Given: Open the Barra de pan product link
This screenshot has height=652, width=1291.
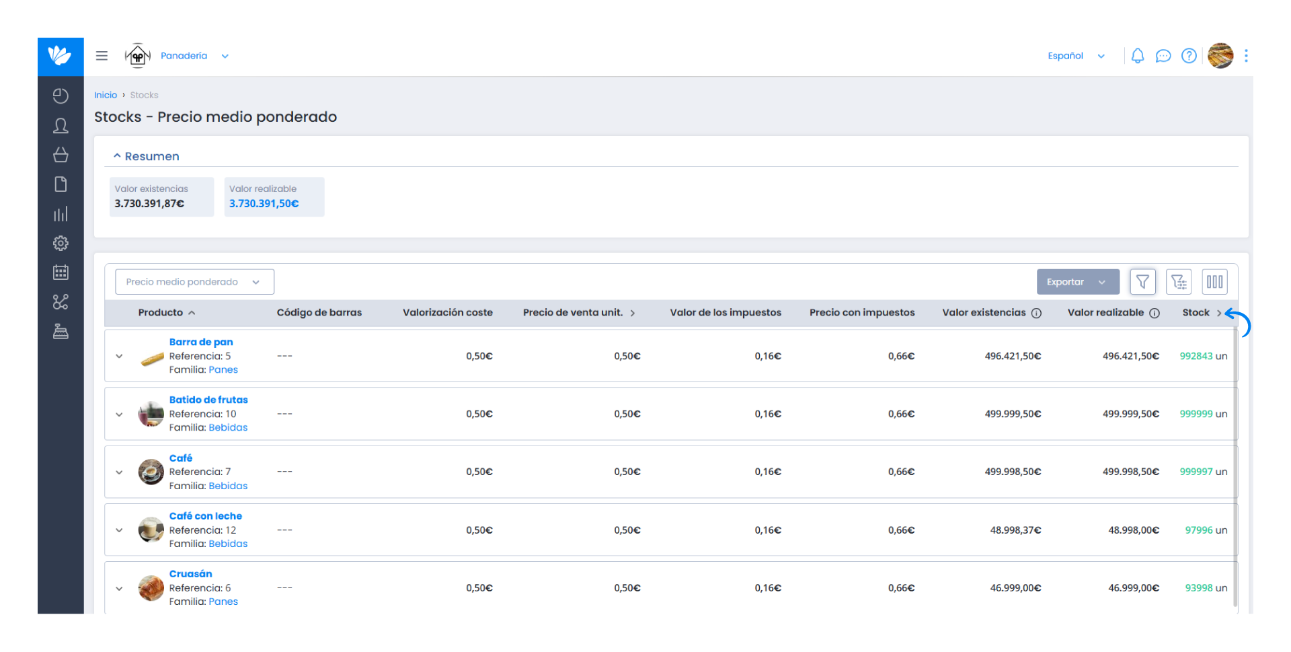Looking at the screenshot, I should pos(201,342).
